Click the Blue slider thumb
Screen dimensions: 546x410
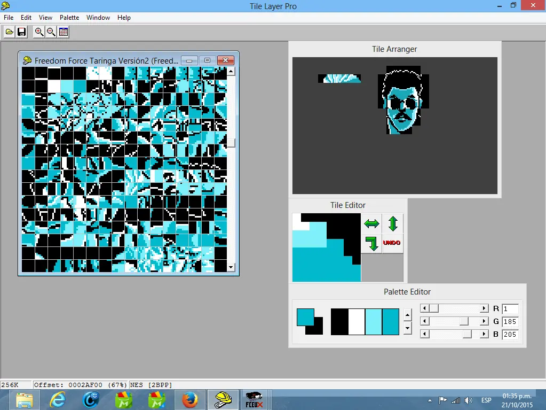point(467,334)
